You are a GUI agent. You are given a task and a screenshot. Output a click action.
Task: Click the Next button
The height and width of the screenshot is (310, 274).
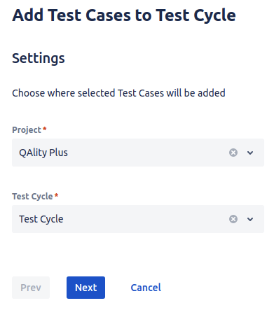click(85, 288)
